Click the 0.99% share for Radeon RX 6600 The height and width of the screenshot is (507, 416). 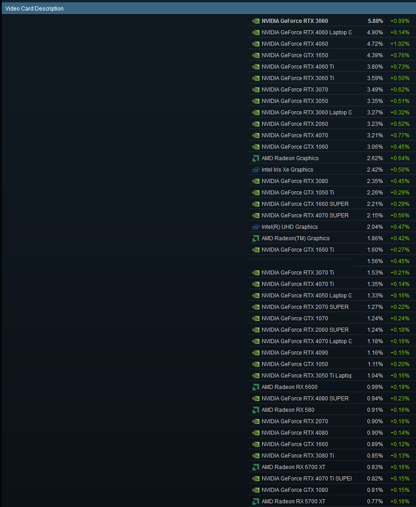pos(375,387)
